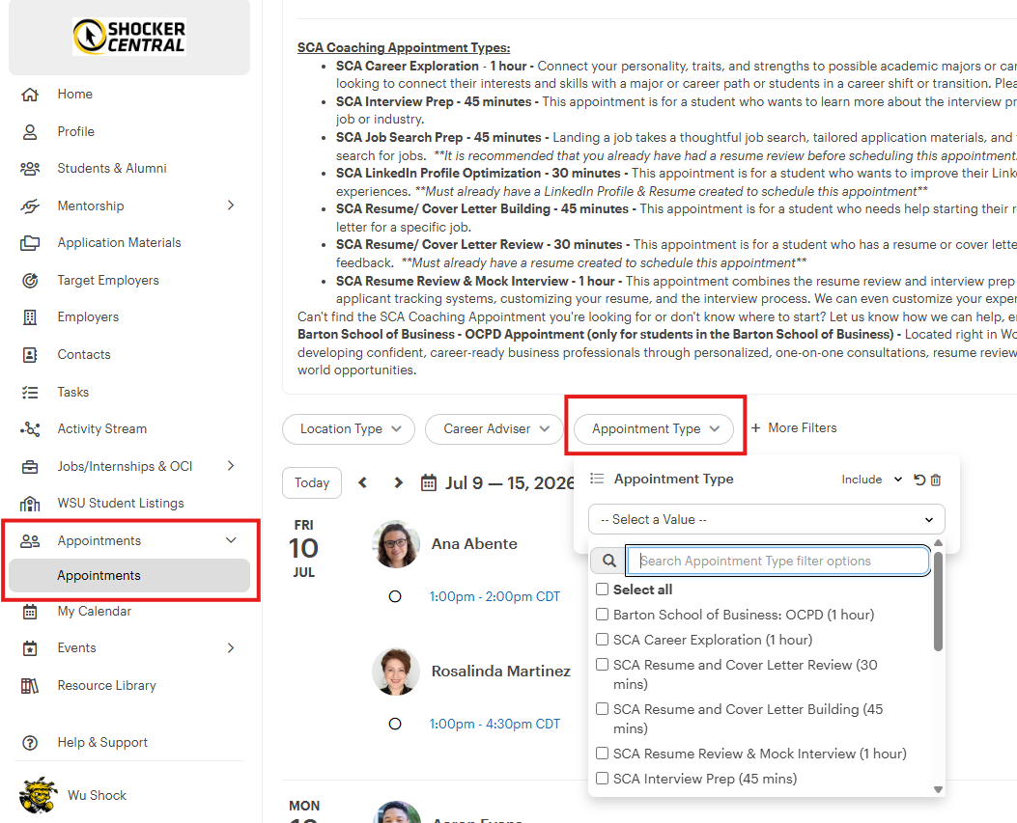
Task: Click the Home house icon
Action: coord(30,95)
